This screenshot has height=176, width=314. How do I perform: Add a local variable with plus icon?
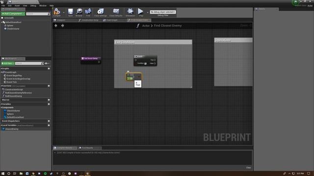coord(49,125)
